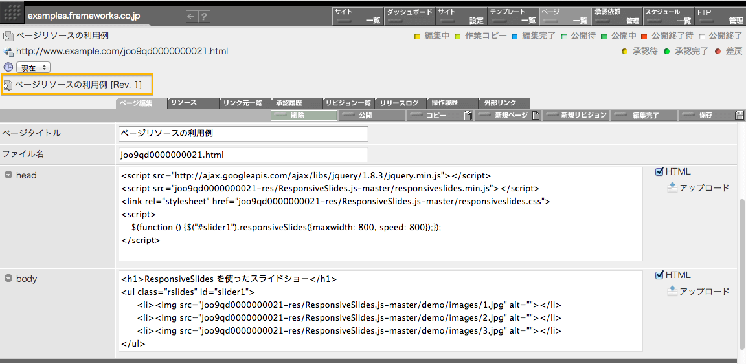Click the revision page icon beside Rev. 1

coord(8,85)
